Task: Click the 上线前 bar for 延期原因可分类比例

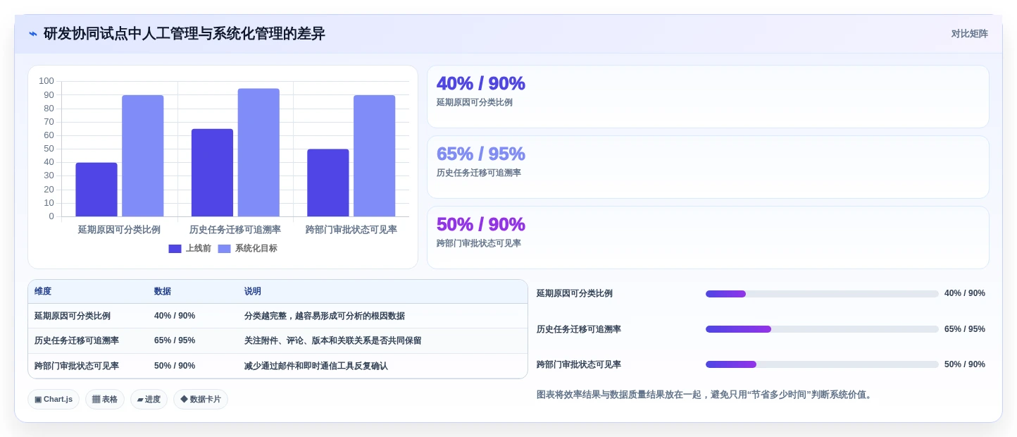Action: click(96, 190)
